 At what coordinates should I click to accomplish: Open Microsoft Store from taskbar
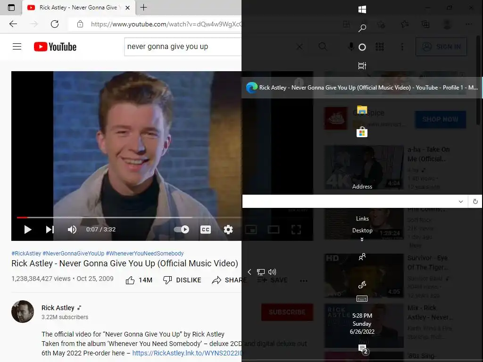click(362, 132)
